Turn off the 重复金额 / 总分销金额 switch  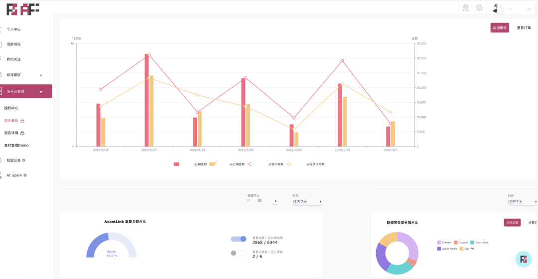click(239, 239)
